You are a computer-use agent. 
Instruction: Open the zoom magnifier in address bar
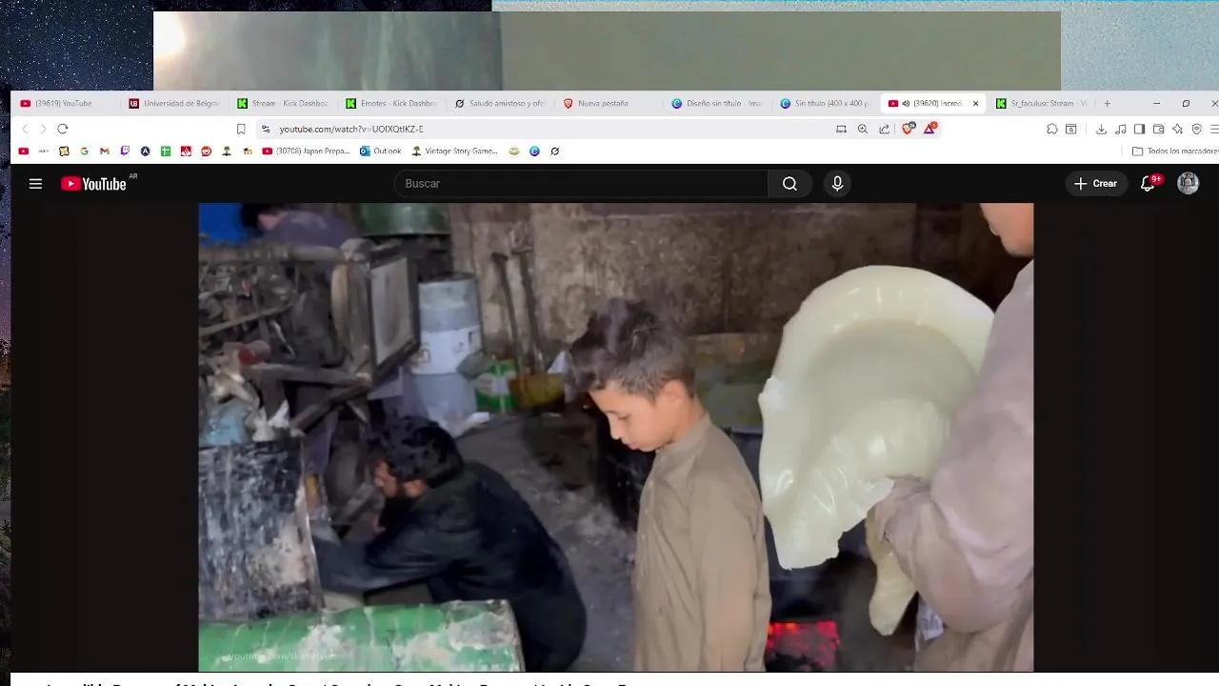tap(863, 129)
